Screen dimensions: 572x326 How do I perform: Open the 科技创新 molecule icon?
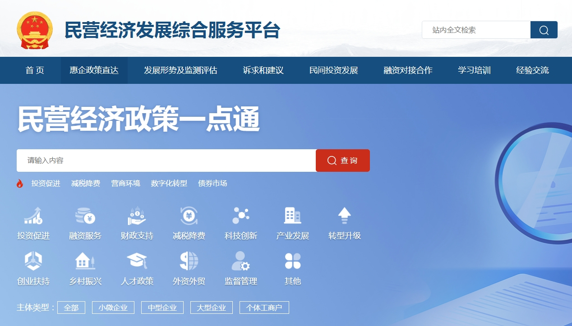241,216
